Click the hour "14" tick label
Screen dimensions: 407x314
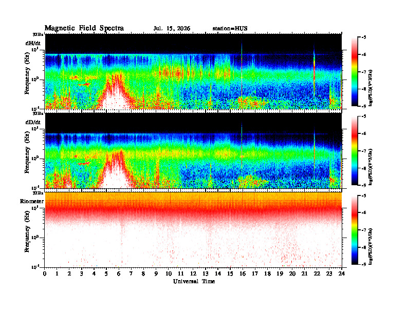218,273
